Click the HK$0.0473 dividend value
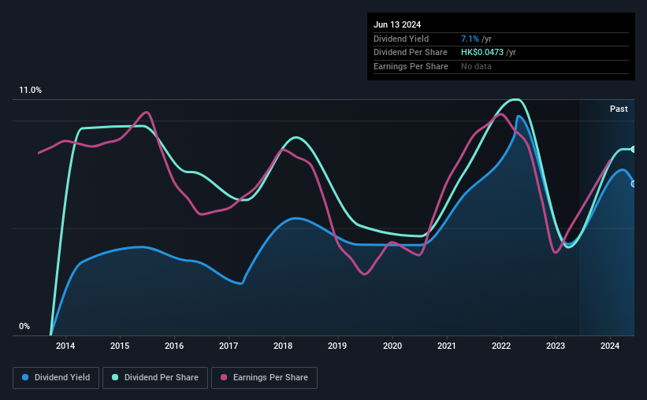 coord(482,53)
